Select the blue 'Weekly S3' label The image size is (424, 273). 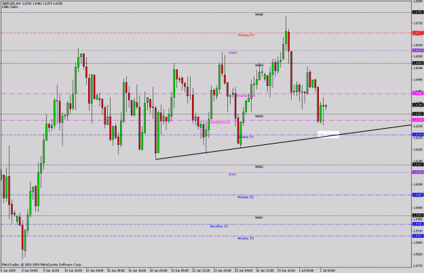tap(246, 238)
